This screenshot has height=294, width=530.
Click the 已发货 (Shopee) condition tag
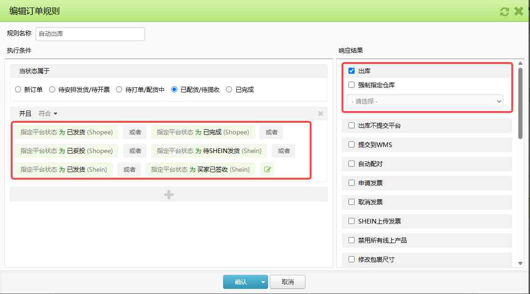[x=66, y=132]
